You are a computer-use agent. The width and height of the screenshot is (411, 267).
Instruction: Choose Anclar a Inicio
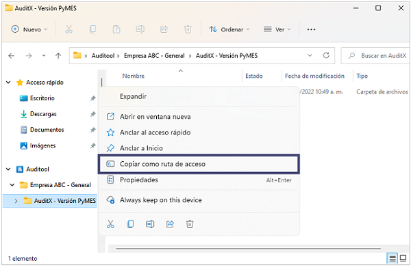pos(141,148)
